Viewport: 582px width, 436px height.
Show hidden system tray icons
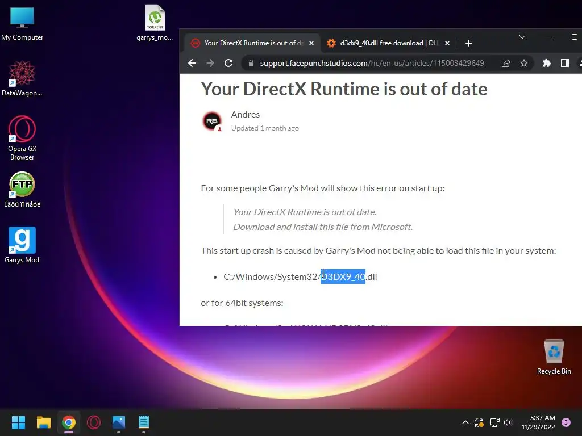465,422
